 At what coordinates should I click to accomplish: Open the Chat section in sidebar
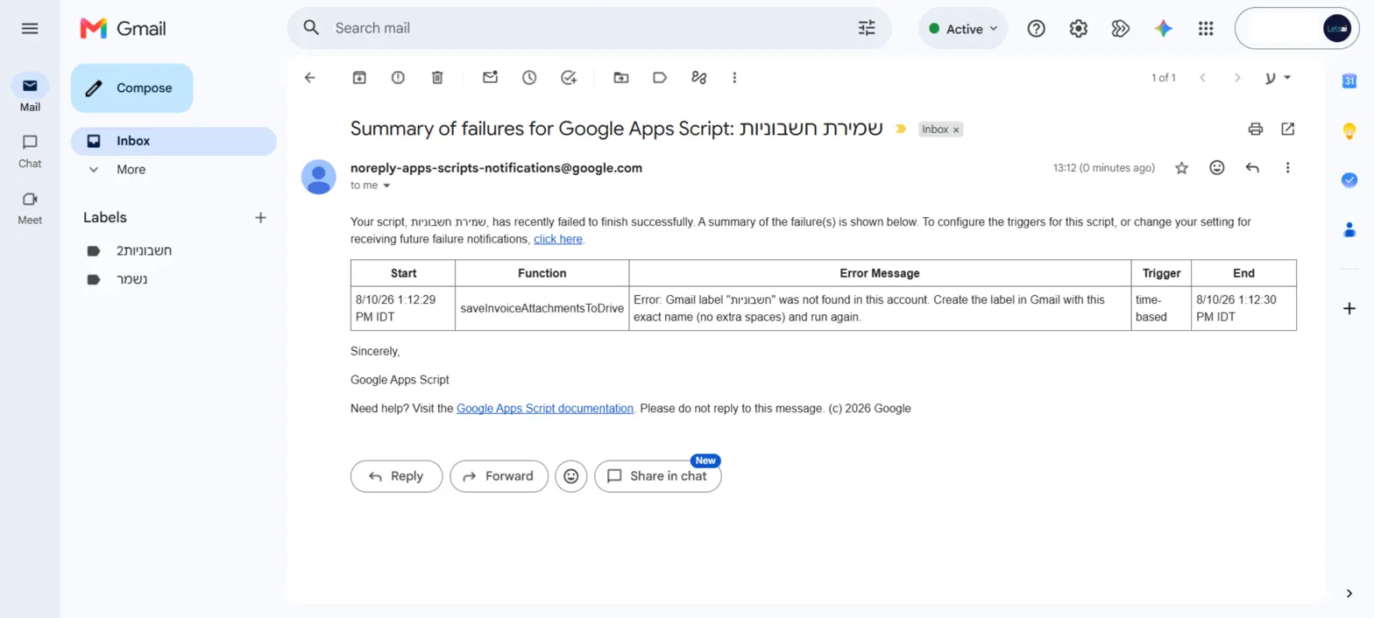[x=30, y=151]
